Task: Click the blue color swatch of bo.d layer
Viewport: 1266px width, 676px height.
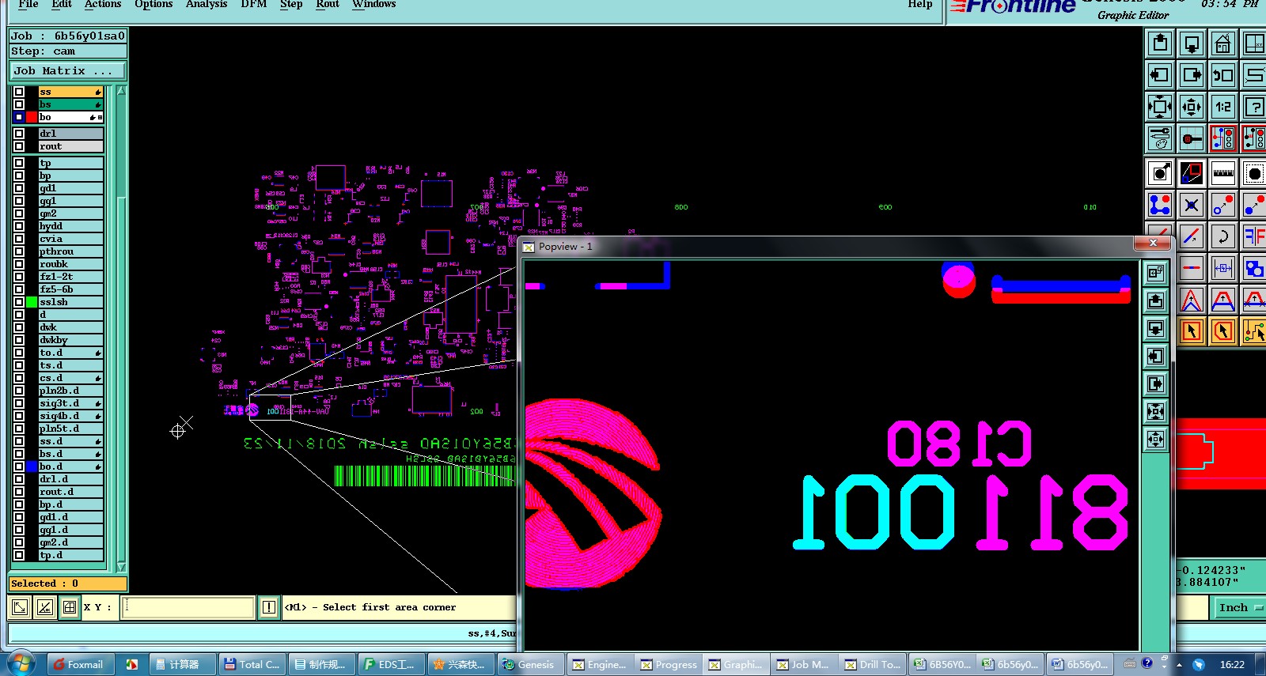Action: pos(32,466)
